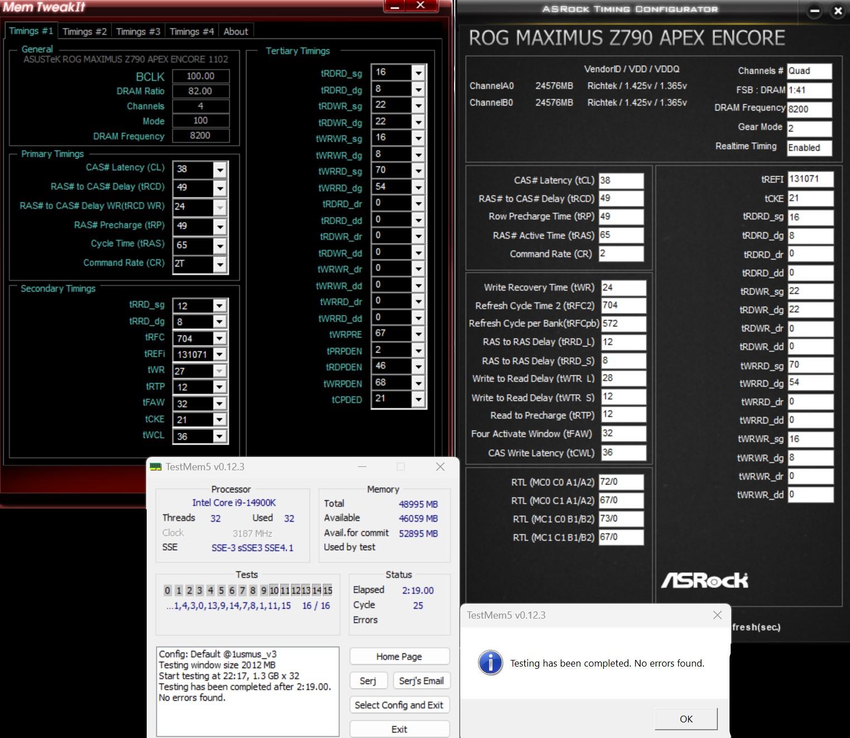Minimize ASRock Timing Configurator window
Viewport: 850px width, 738px height.
(815, 11)
